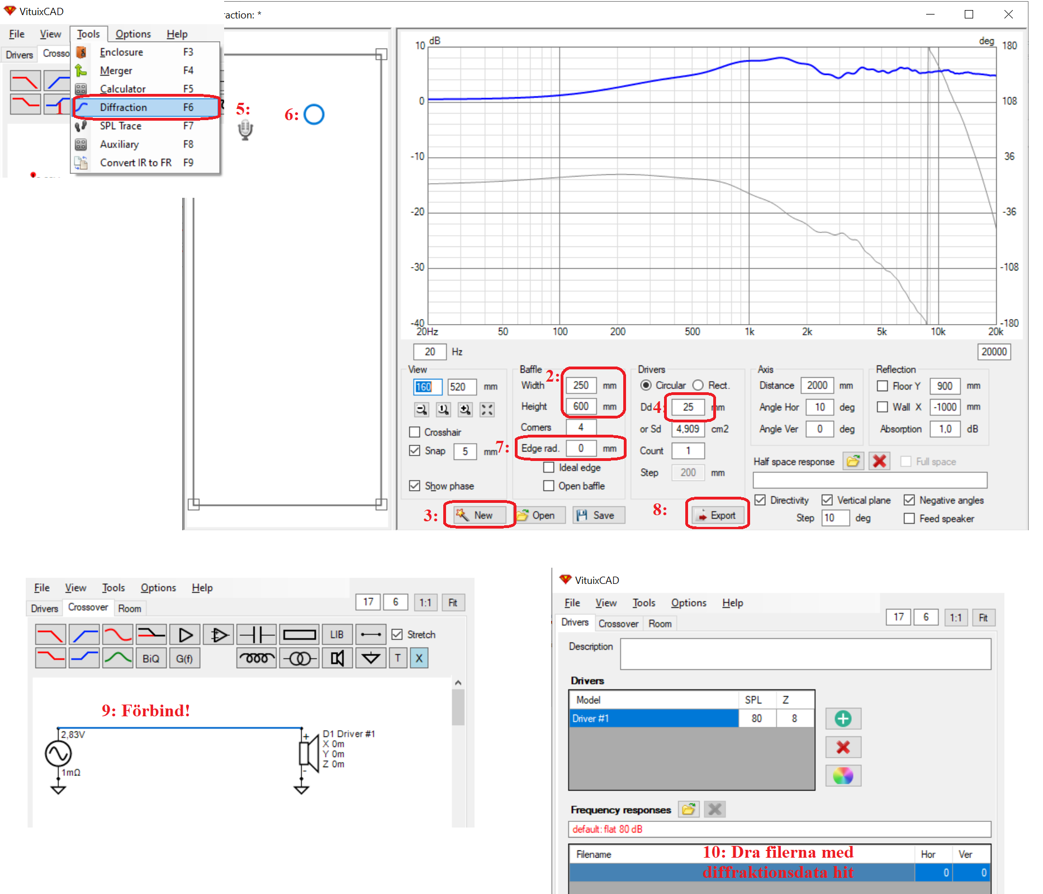Add a loudspeaker driver component

click(337, 658)
